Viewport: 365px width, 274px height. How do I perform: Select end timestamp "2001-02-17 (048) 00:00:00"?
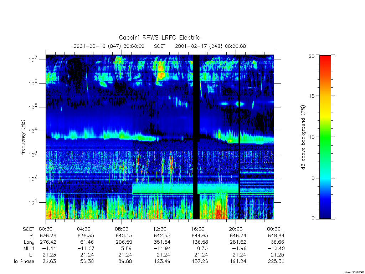coord(210,46)
